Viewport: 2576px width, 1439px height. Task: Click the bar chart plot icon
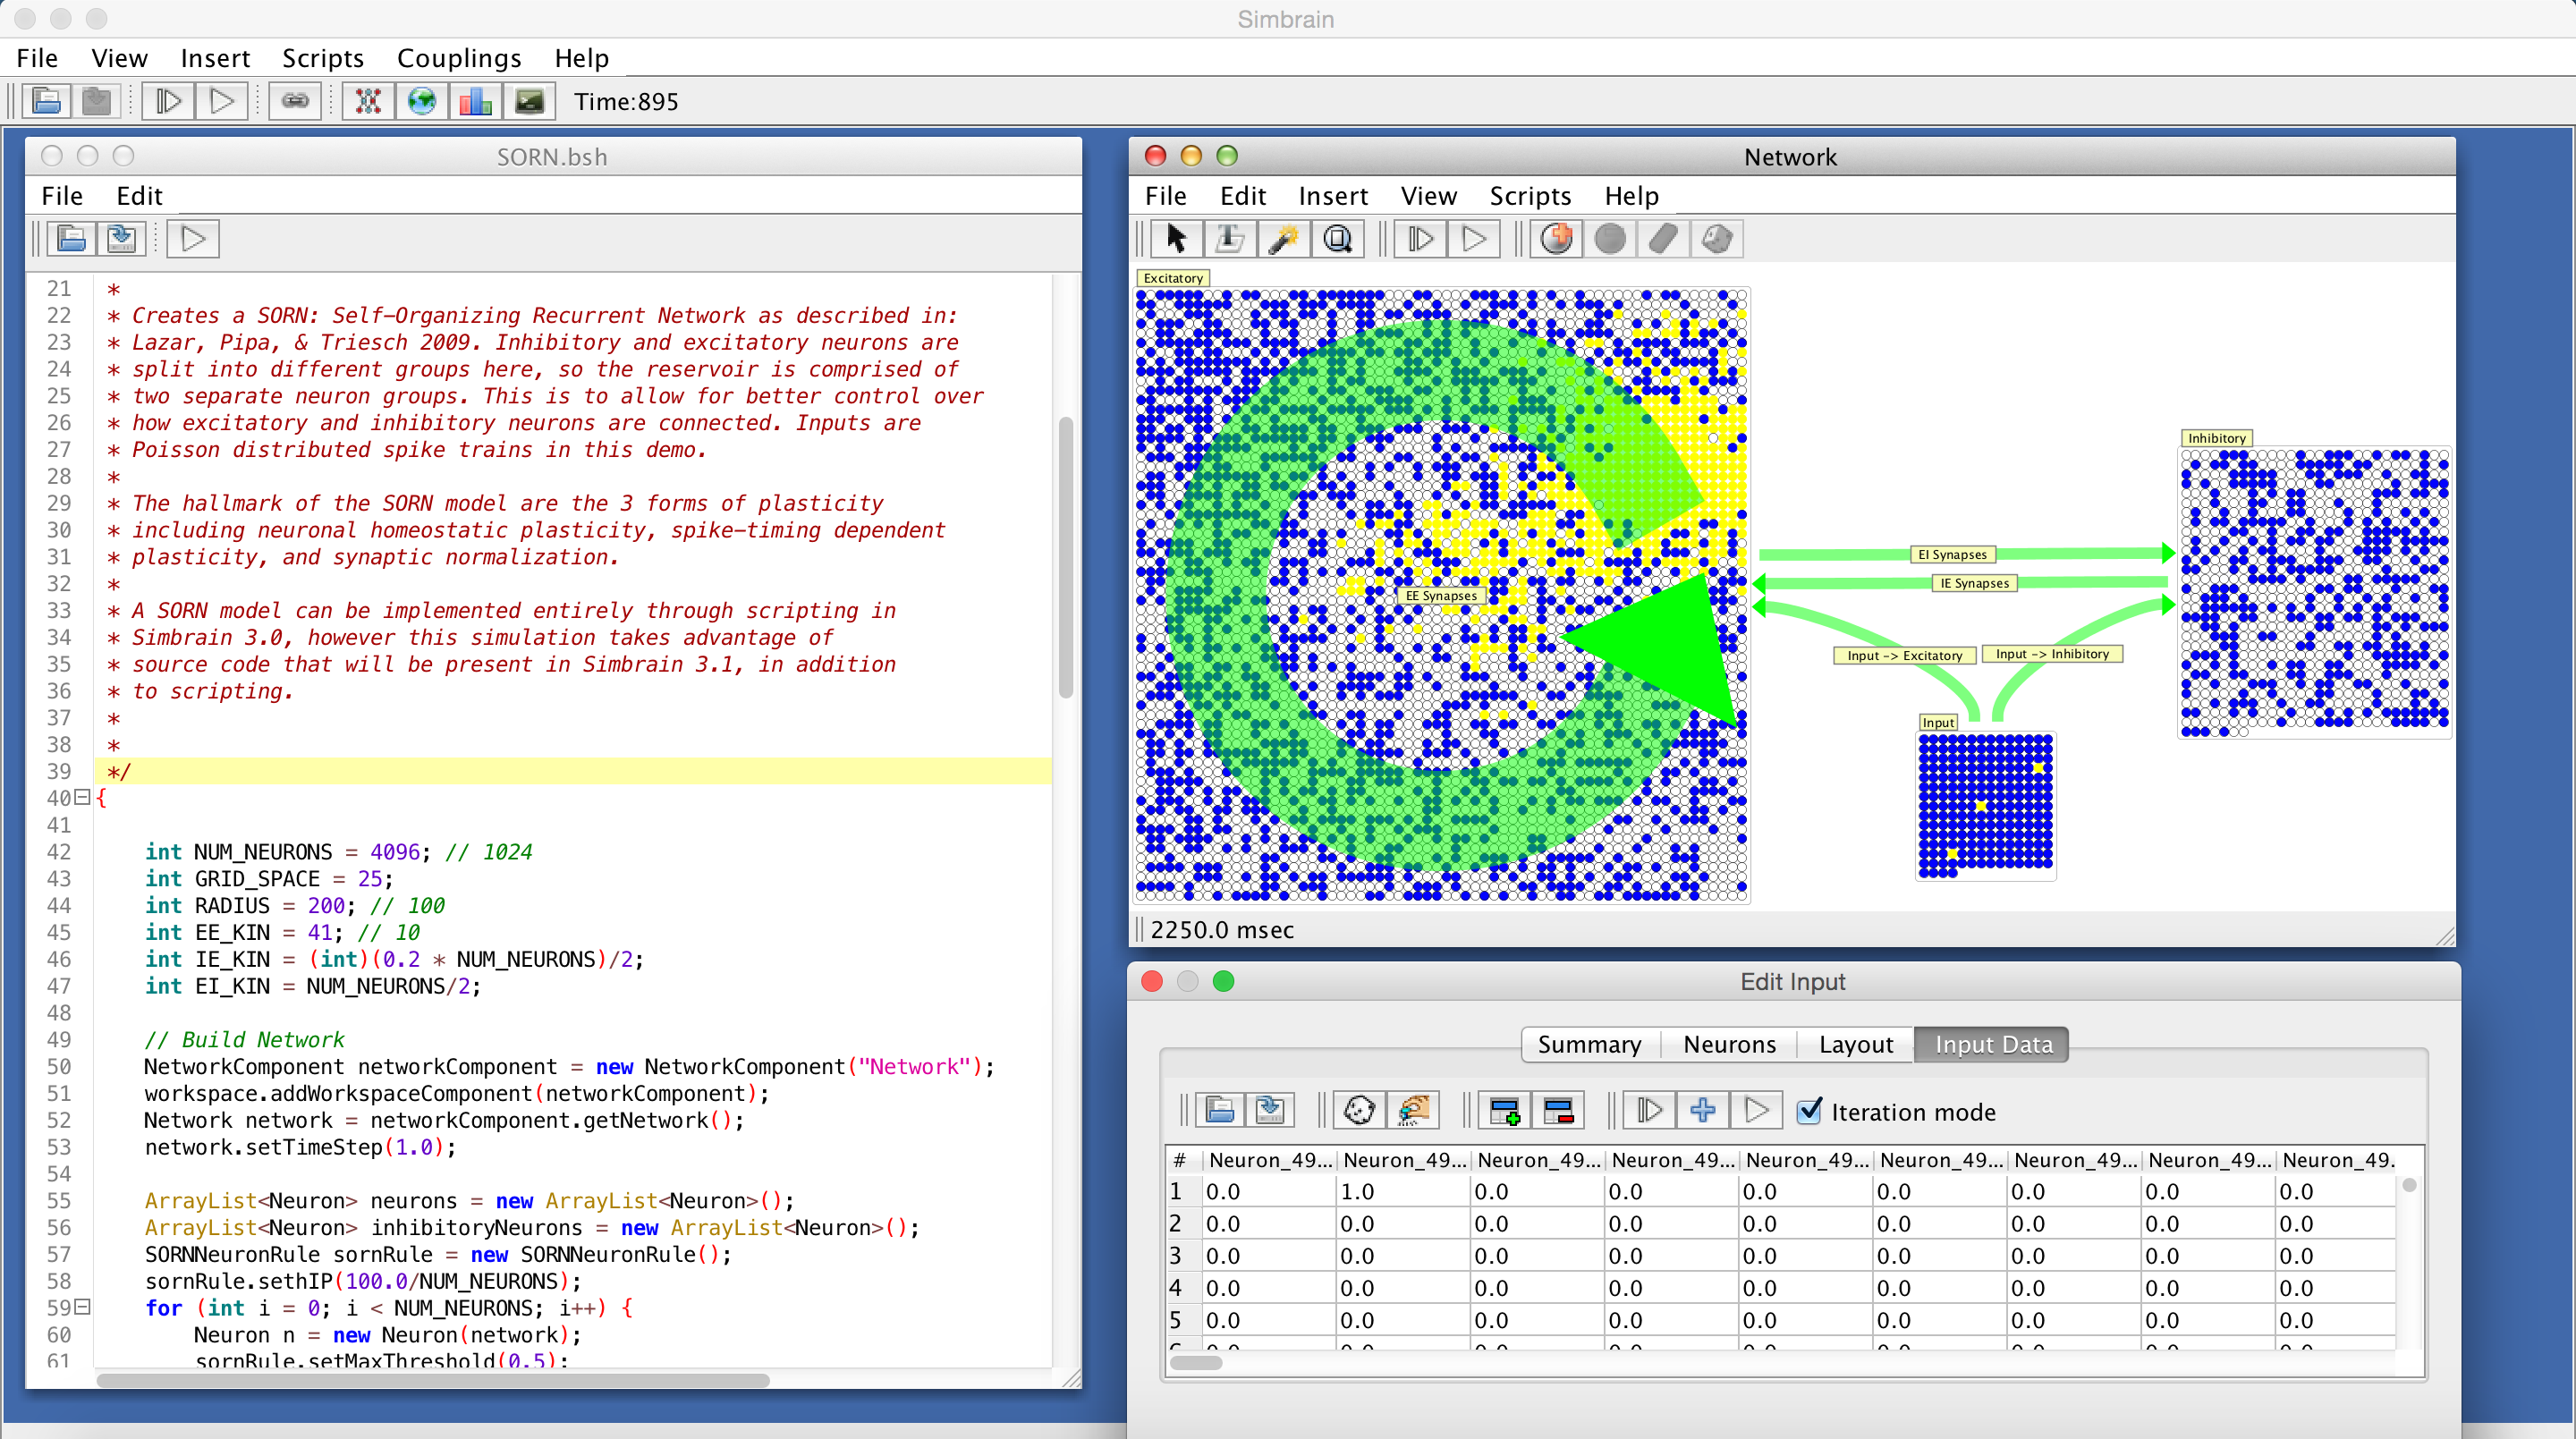475,101
